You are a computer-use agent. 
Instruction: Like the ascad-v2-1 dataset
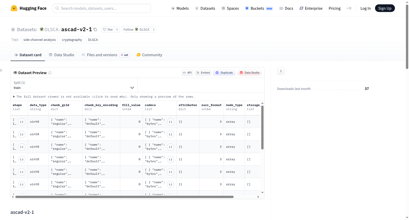[108, 29]
